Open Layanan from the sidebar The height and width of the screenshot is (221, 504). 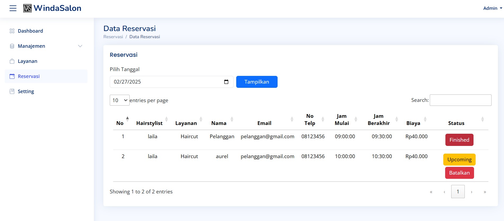pos(46,61)
